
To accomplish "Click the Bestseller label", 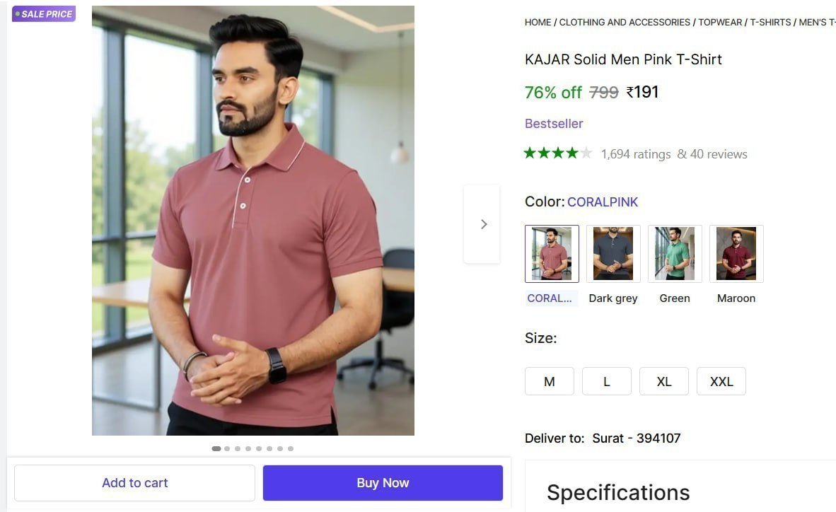I will click(x=554, y=123).
